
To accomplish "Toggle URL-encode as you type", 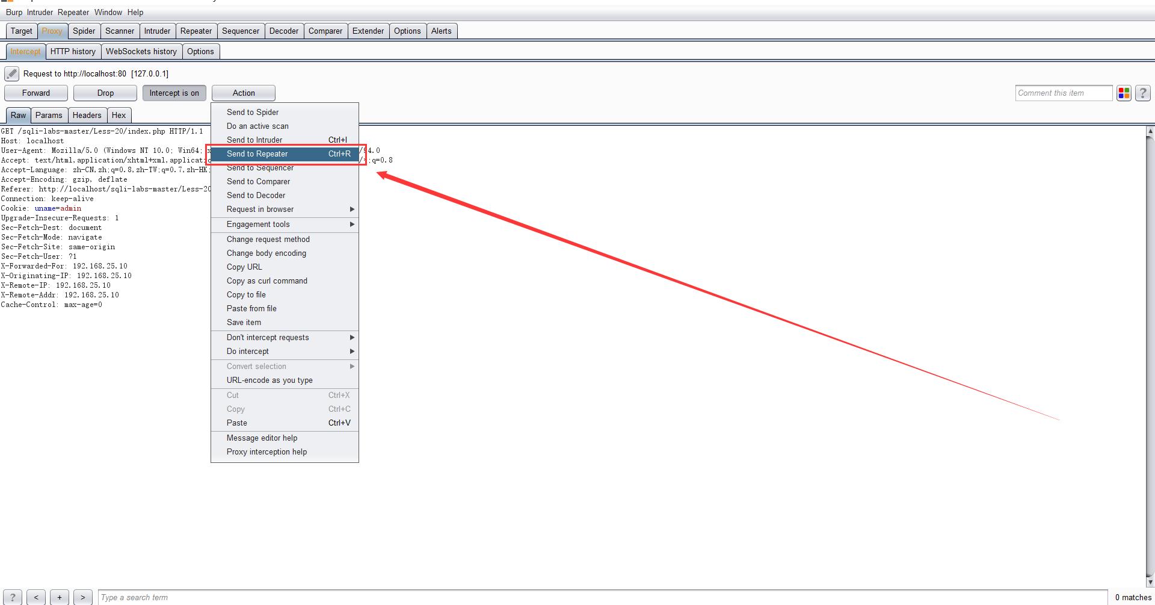I will 285,380.
